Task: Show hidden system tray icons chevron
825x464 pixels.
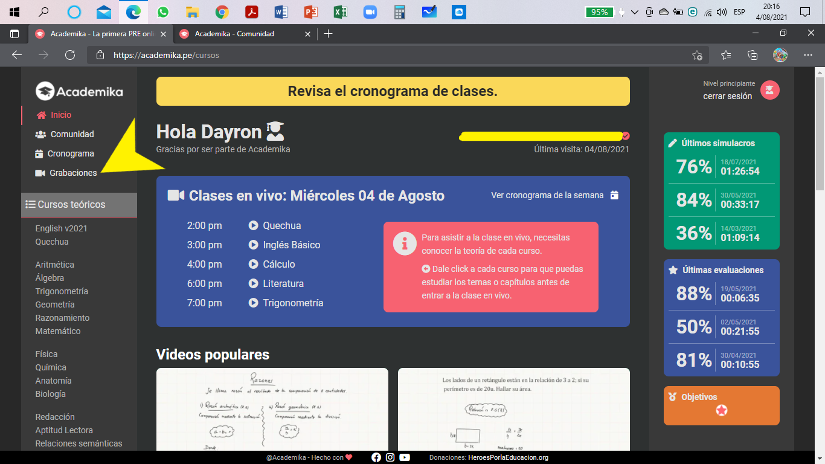Action: (634, 12)
